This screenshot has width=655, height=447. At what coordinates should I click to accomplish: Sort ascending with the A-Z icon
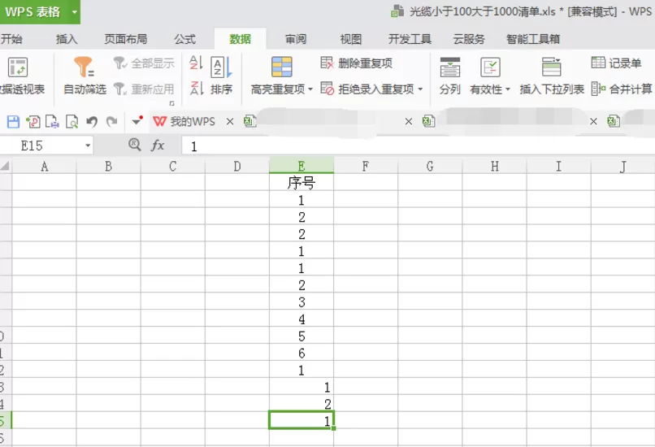tap(196, 63)
